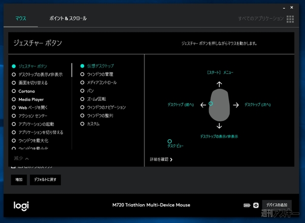The image size is (305, 223).
Task: Click the [スタート] メニュー gesture label
Action: coord(220,73)
